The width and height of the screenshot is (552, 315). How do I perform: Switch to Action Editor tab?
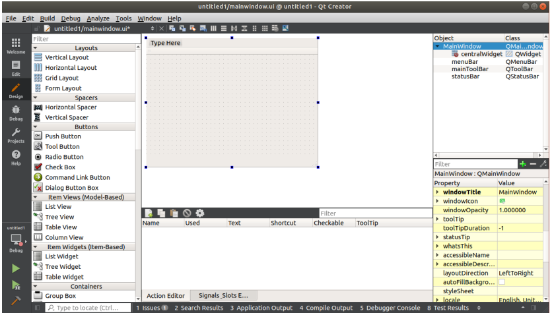[x=166, y=296]
